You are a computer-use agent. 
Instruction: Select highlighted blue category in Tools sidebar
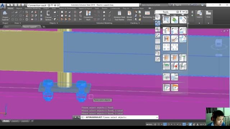(158, 23)
